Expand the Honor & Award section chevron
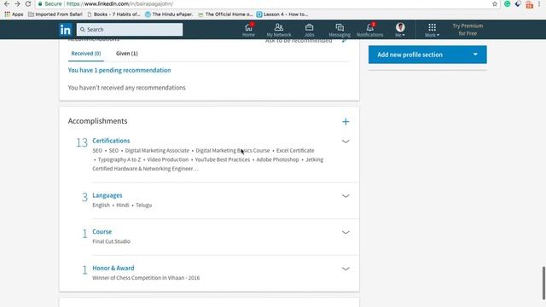The height and width of the screenshot is (307, 546). coord(346,269)
